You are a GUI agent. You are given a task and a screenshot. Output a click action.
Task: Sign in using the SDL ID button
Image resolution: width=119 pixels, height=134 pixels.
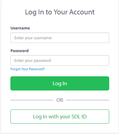click(60, 117)
